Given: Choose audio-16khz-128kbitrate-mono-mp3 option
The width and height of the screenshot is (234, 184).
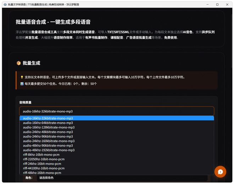Looking at the screenshot, I should point(117,127).
